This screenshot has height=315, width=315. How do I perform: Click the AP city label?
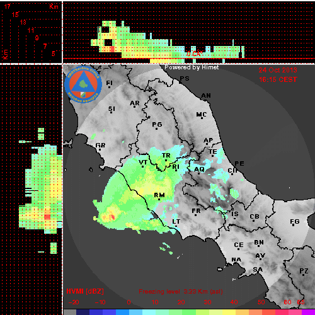tap(209, 140)
